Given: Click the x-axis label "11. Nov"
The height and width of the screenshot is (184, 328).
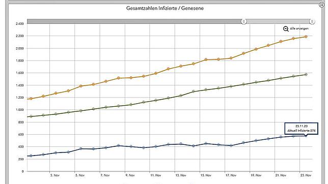Looking at the screenshot, I should [x=156, y=175].
